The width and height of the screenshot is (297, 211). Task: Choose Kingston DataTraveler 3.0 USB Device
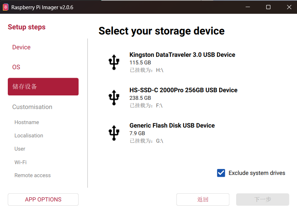(x=182, y=55)
